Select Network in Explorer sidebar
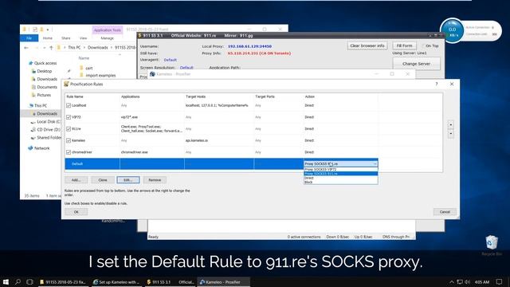 click(39, 148)
